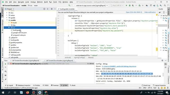Click Hide notification link

click(x=150, y=12)
